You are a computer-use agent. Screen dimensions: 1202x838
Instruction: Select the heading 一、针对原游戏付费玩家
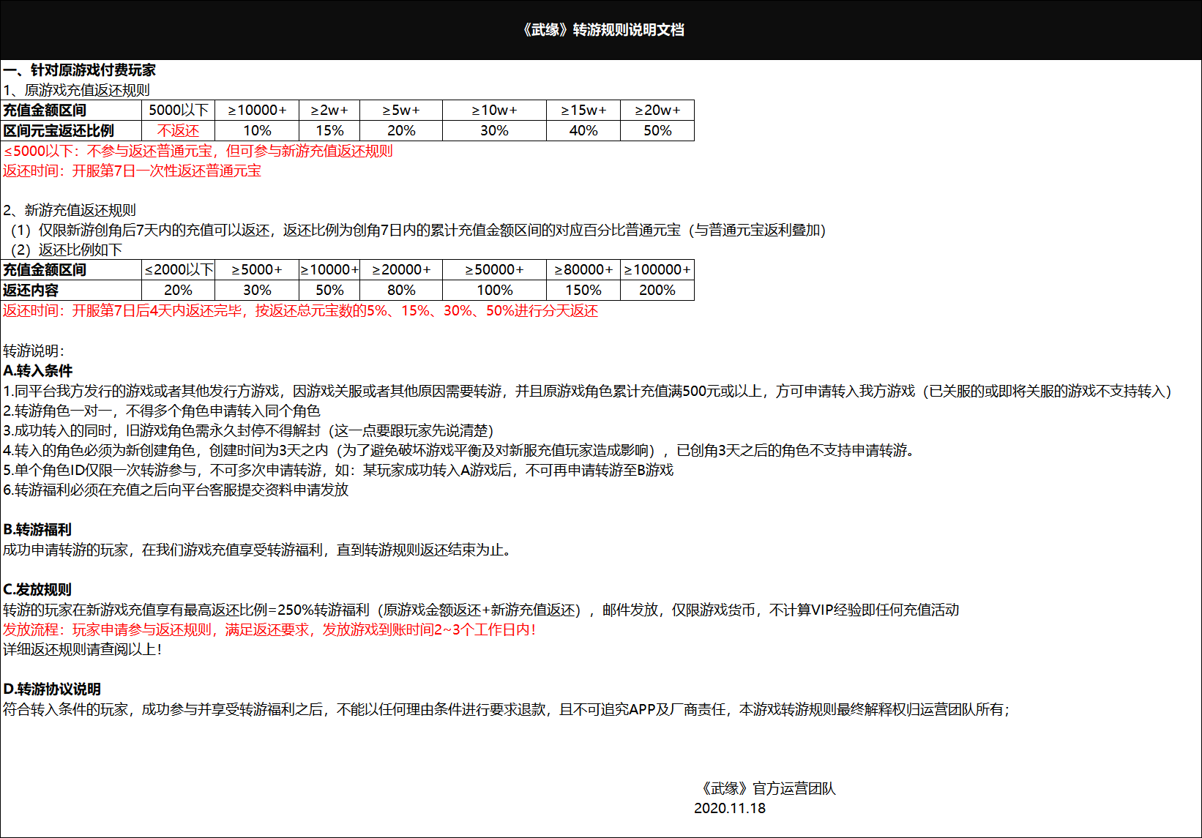point(79,70)
